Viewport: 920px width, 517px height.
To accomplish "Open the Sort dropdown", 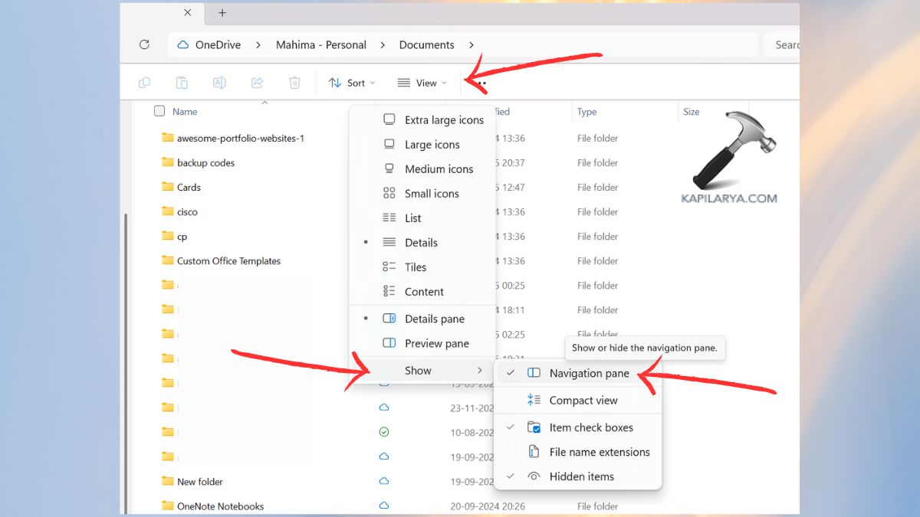I will (352, 82).
